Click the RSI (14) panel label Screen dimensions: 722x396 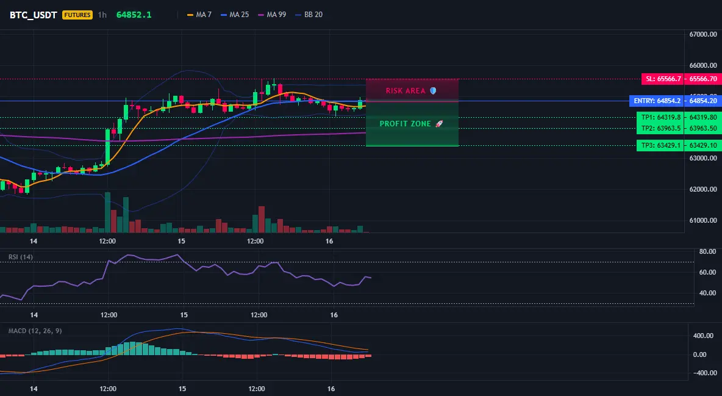tap(21, 257)
